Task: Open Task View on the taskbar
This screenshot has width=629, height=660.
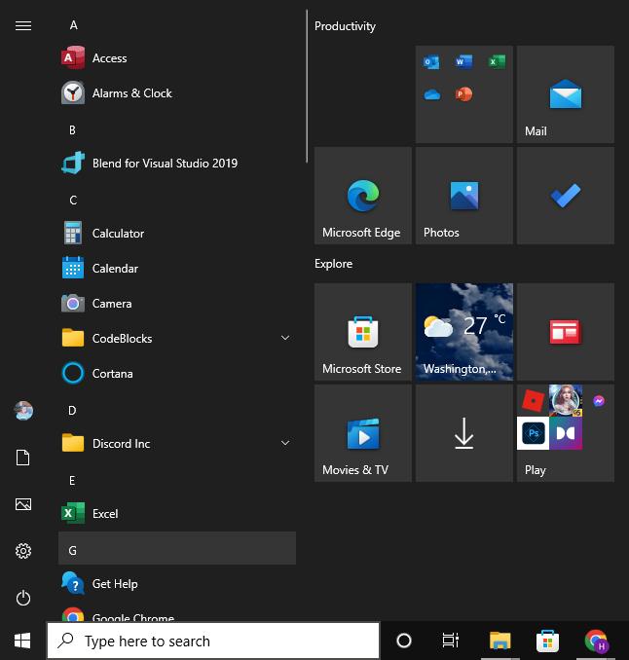Action: (451, 642)
